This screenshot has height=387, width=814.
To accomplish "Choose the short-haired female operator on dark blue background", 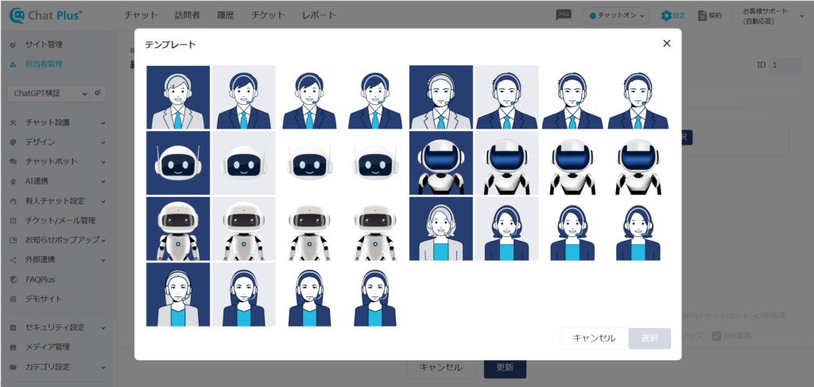I will (x=441, y=229).
